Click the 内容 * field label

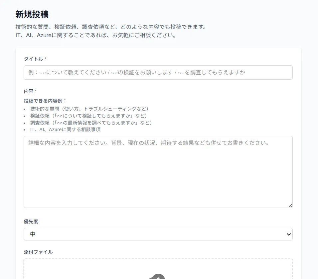[x=30, y=91]
